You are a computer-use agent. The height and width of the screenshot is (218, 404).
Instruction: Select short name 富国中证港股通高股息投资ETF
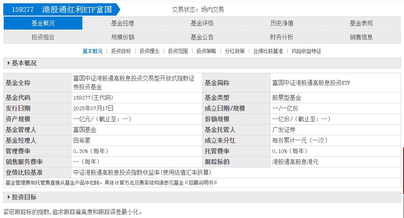[x=311, y=83]
